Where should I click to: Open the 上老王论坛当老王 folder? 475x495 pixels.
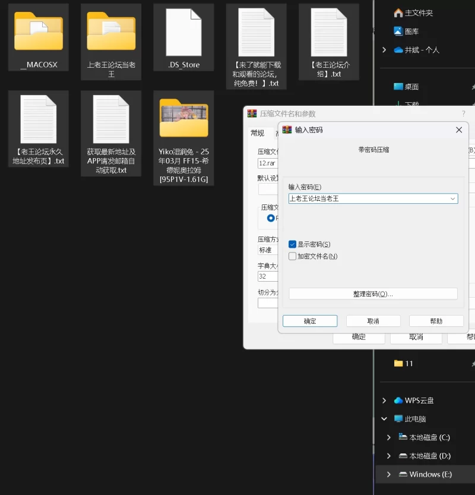pyautogui.click(x=111, y=33)
